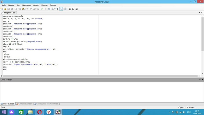
Task: Close the output window panel
Action: [202, 80]
